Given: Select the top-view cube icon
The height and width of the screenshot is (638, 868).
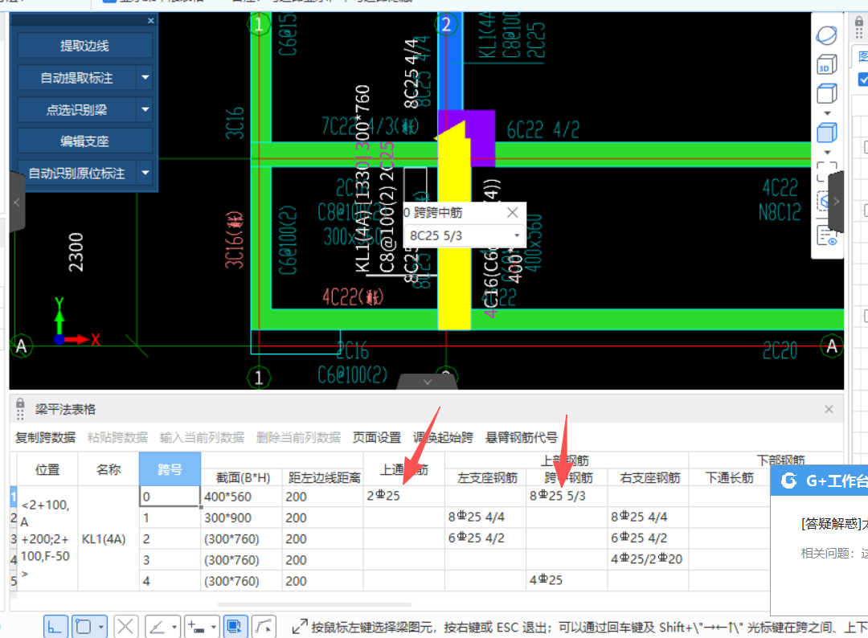Looking at the screenshot, I should coord(826,93).
